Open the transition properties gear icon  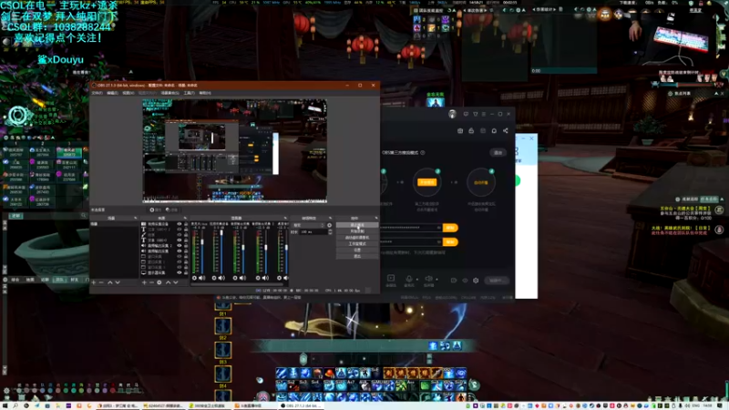click(x=330, y=225)
